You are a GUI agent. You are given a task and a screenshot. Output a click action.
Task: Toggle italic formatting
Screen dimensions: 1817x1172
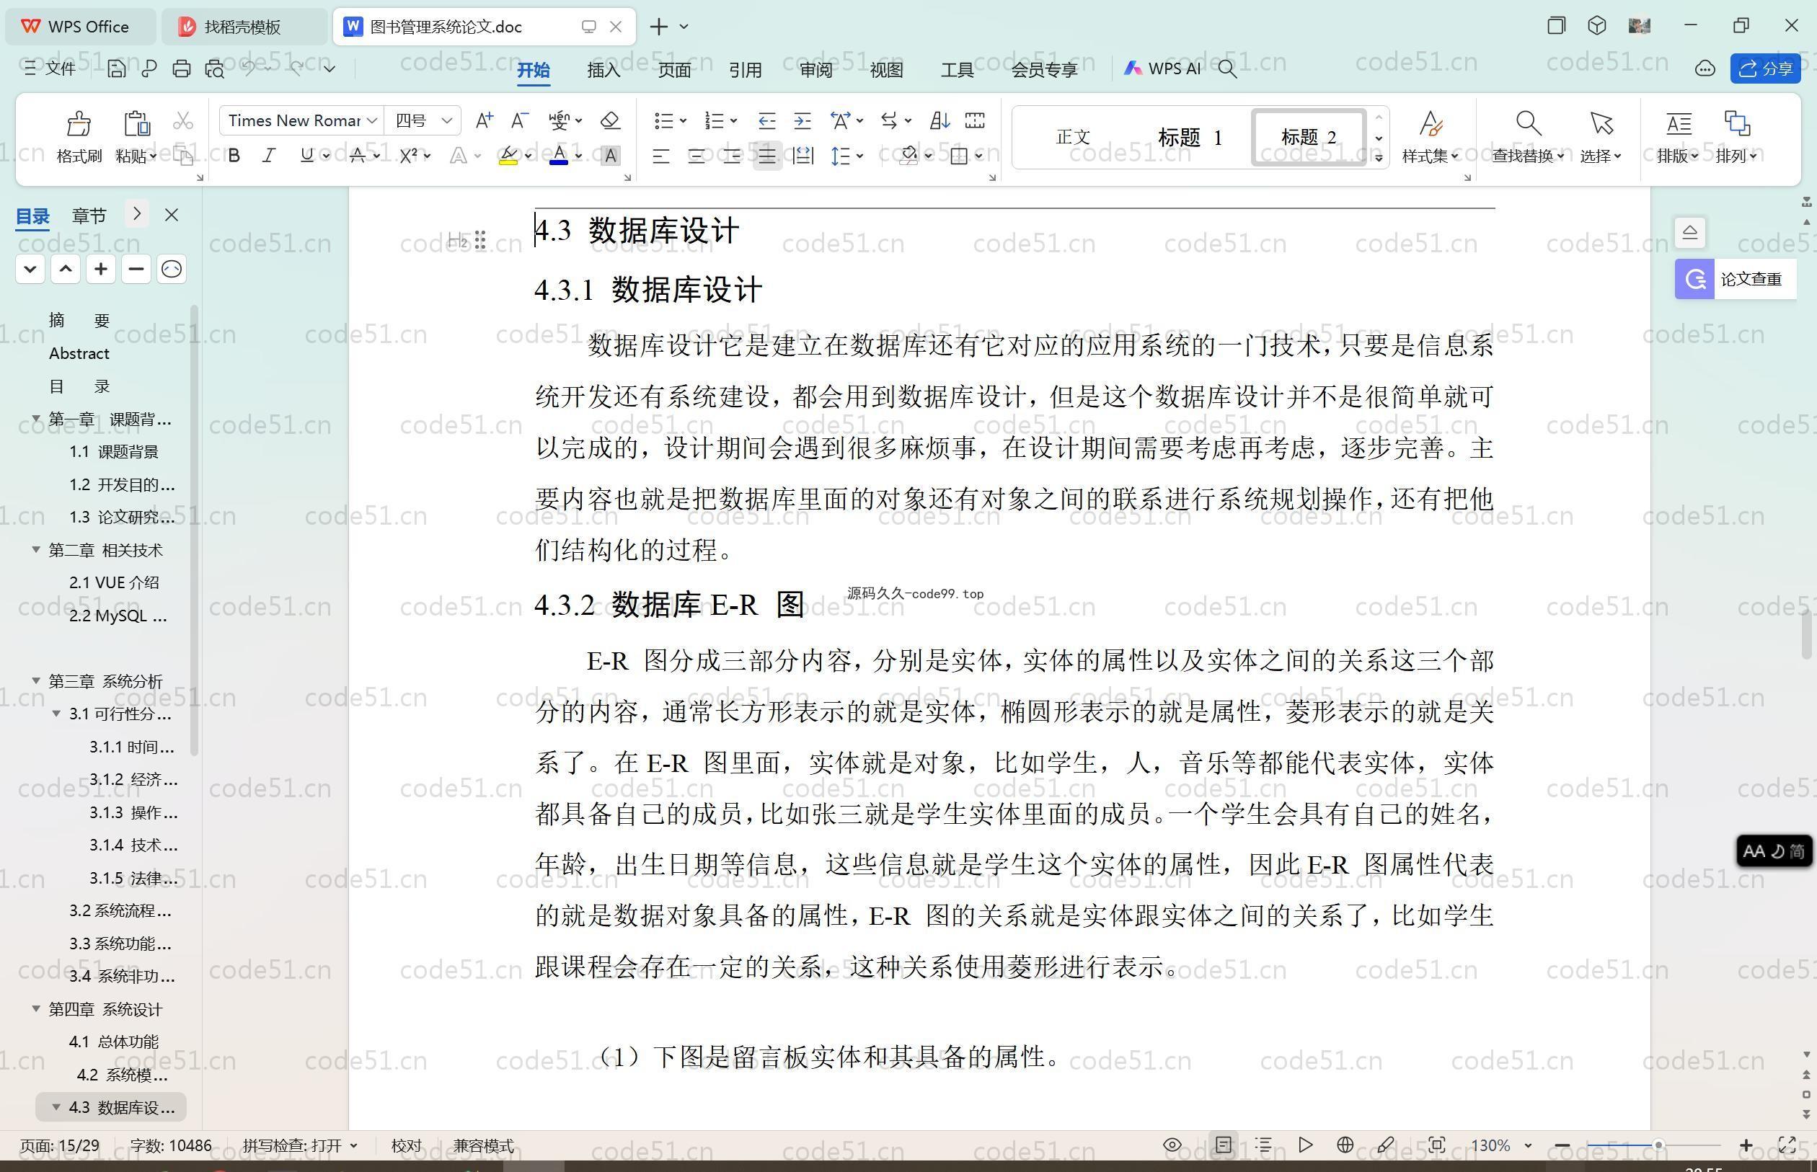pos(269,156)
